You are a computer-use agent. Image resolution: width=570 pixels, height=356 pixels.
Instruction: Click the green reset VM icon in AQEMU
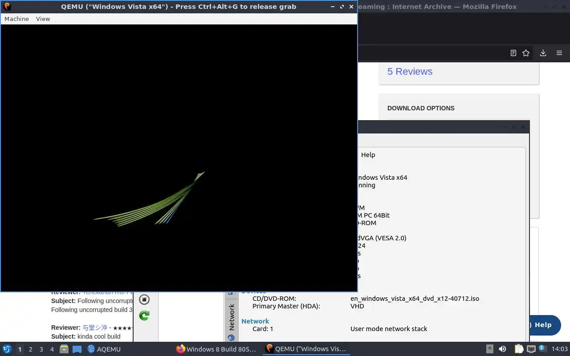coord(144,316)
